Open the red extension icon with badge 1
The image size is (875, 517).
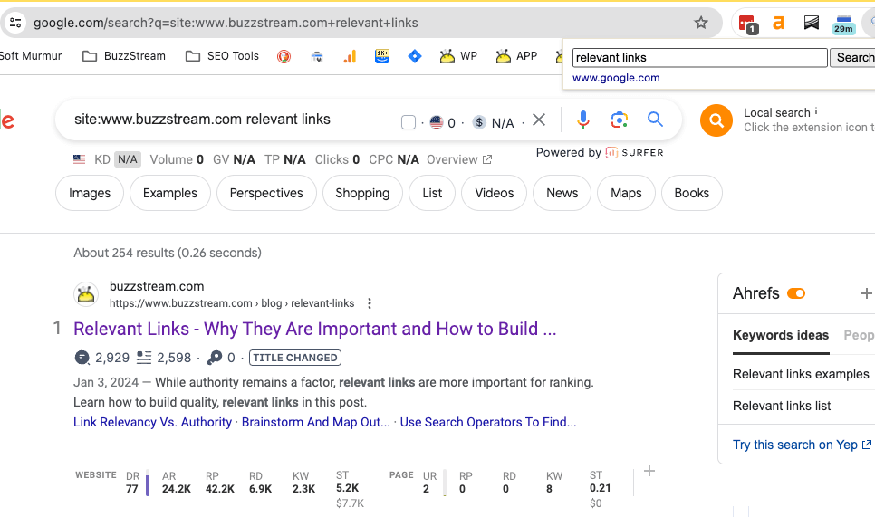click(x=747, y=24)
